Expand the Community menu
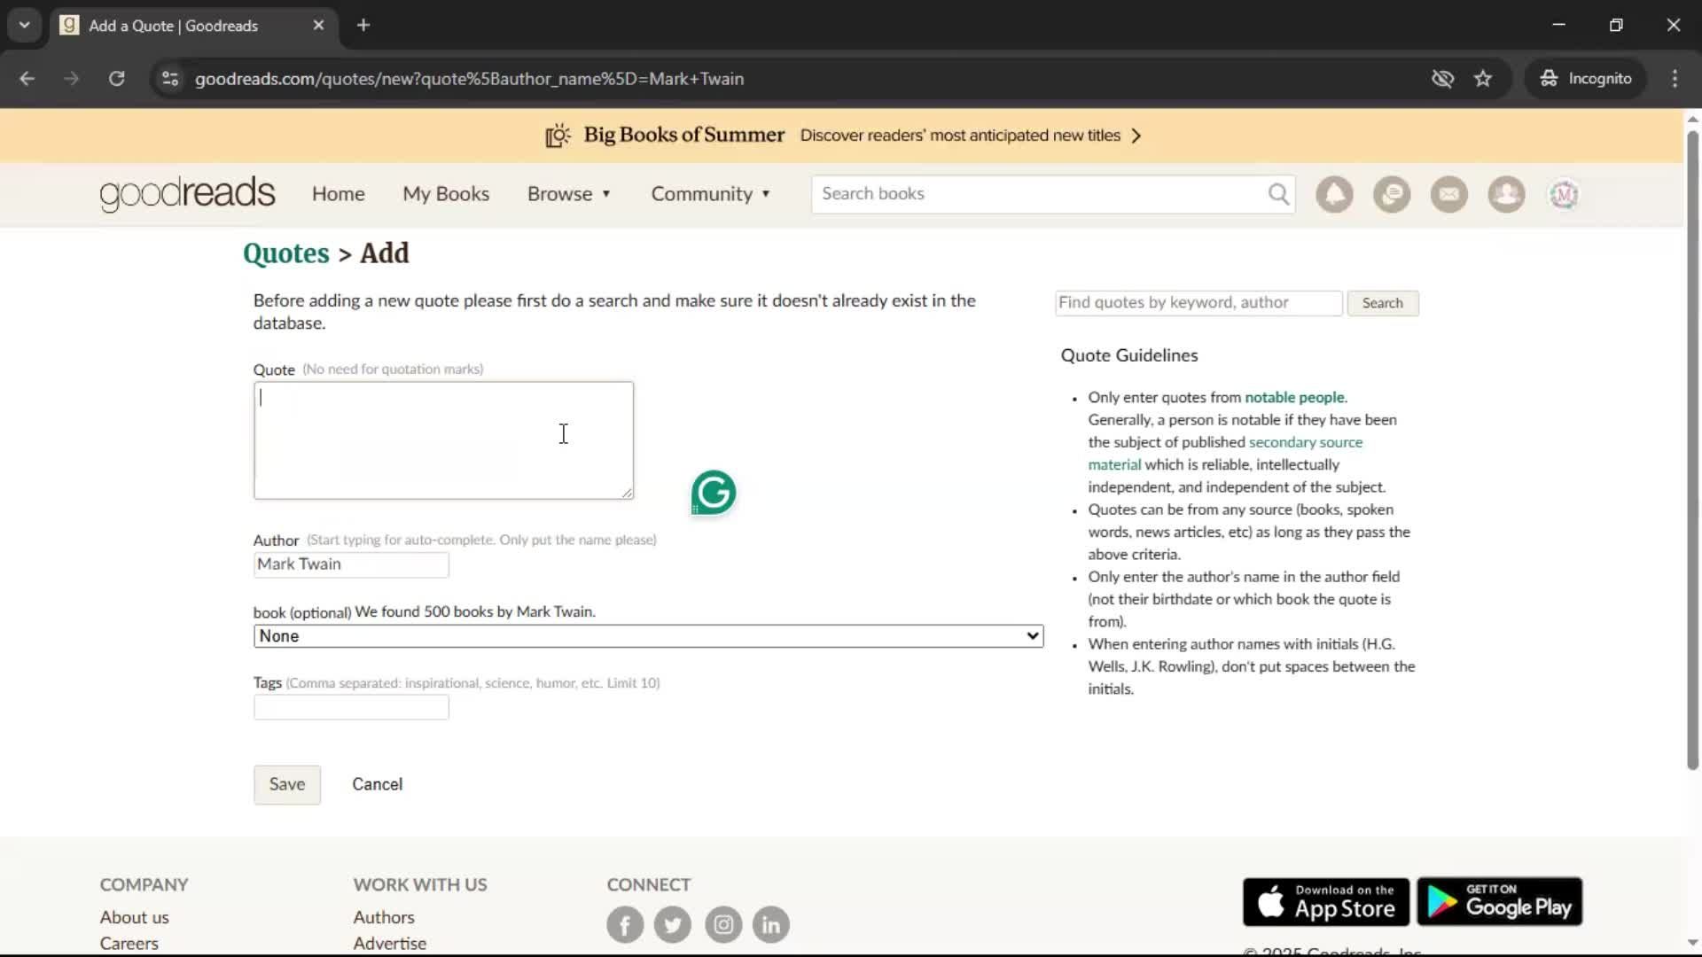Viewport: 1702px width, 957px height. [x=711, y=194]
